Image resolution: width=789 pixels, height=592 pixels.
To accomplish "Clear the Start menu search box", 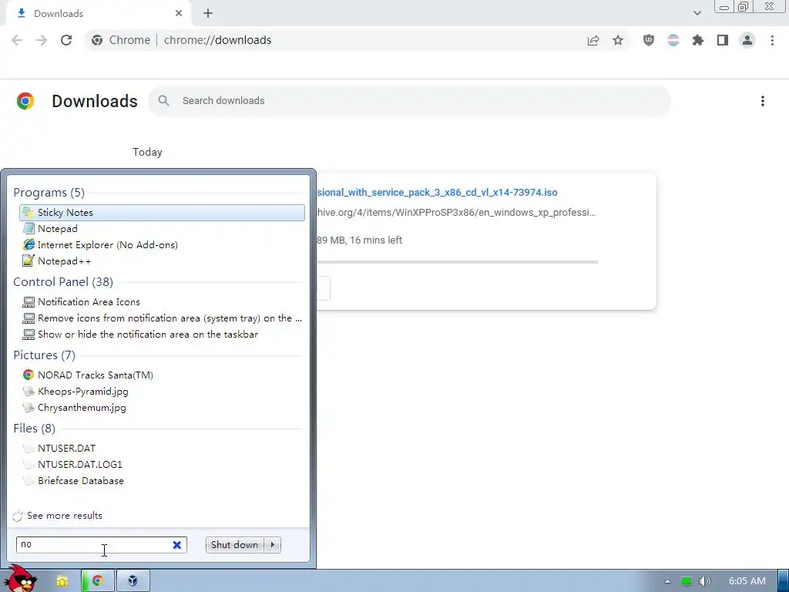I will pos(177,545).
